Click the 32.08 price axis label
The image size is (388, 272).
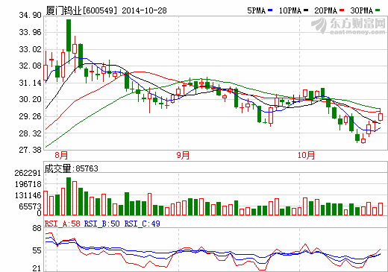[x=30, y=66]
